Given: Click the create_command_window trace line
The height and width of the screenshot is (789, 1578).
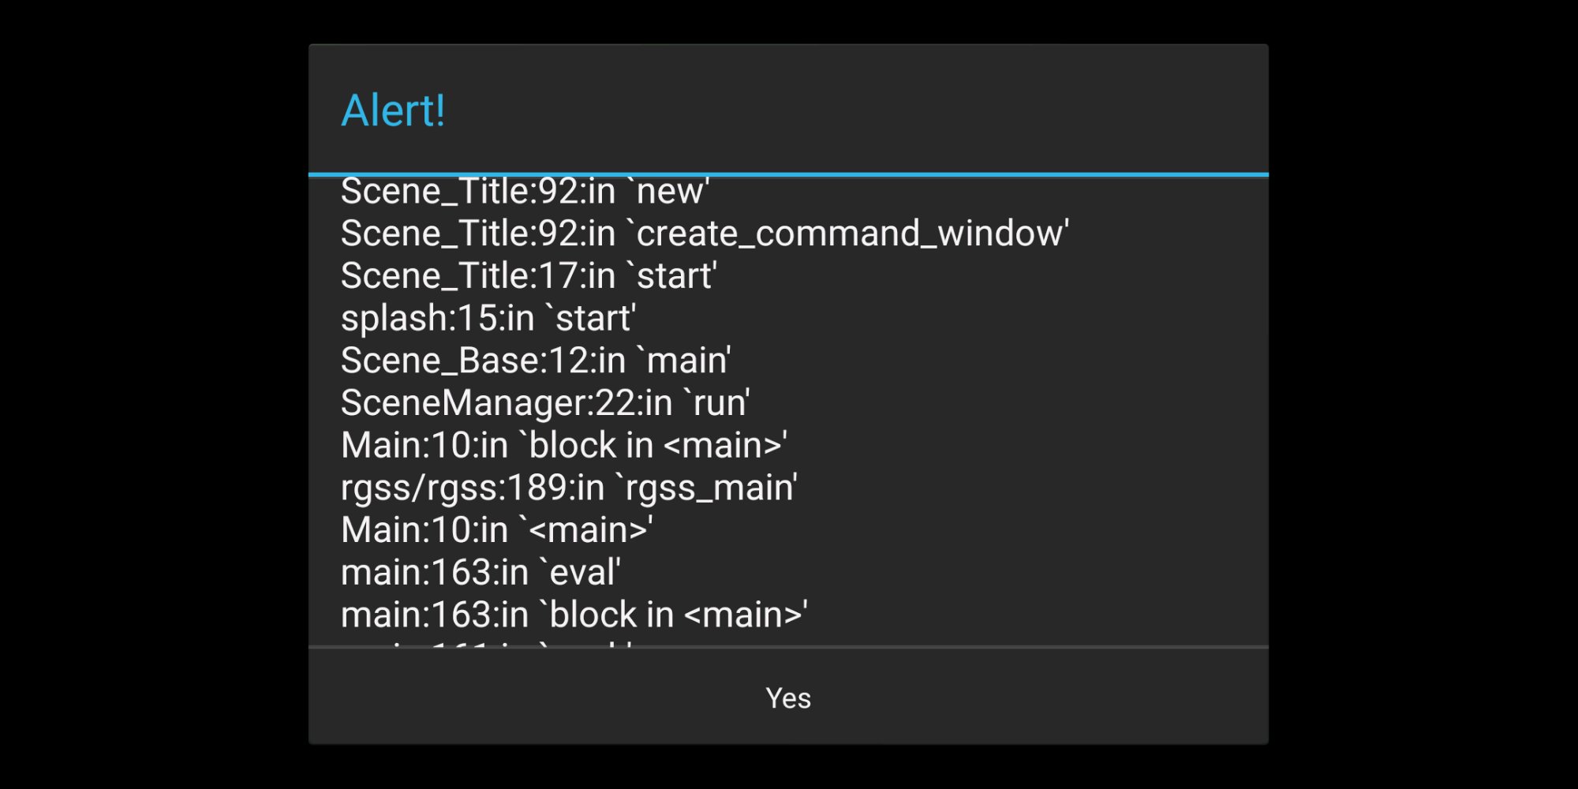Looking at the screenshot, I should (704, 234).
